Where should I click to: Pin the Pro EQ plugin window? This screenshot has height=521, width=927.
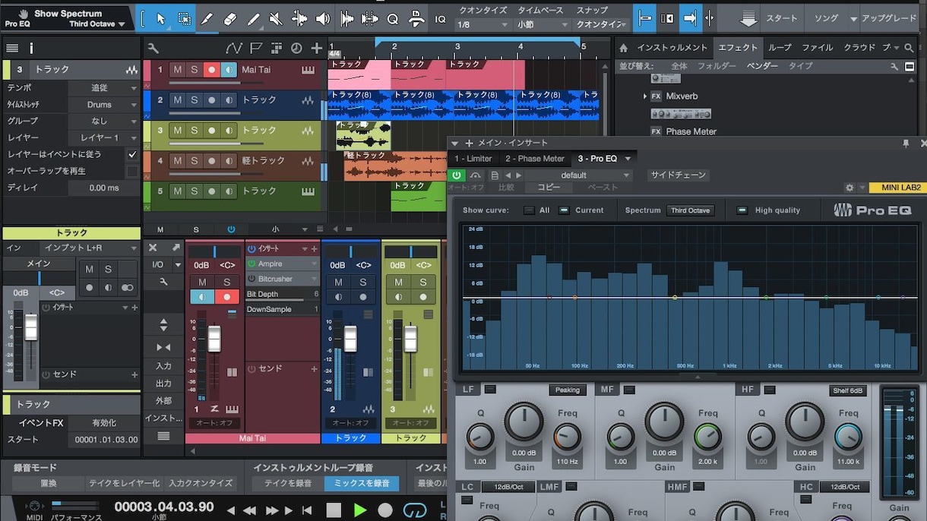coord(906,143)
